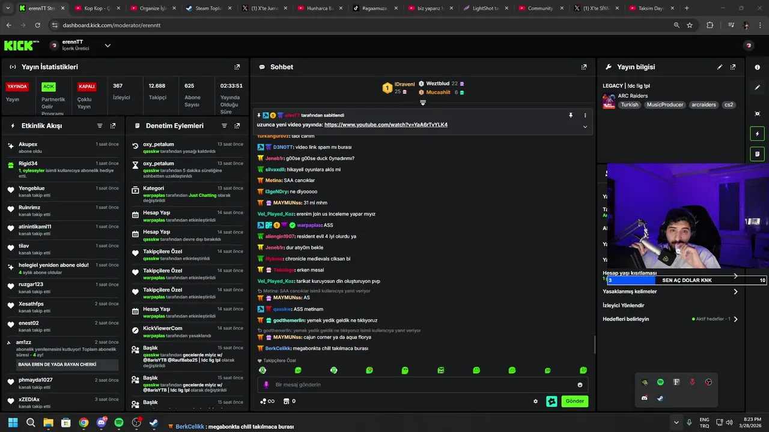Click the cs2 tag chip
This screenshot has width=769, height=432.
click(729, 105)
